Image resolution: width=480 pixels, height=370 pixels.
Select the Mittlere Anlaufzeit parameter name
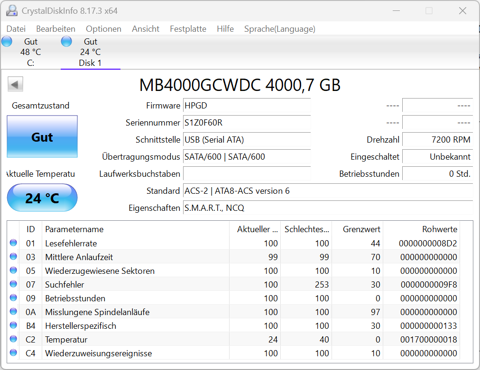pos(79,257)
